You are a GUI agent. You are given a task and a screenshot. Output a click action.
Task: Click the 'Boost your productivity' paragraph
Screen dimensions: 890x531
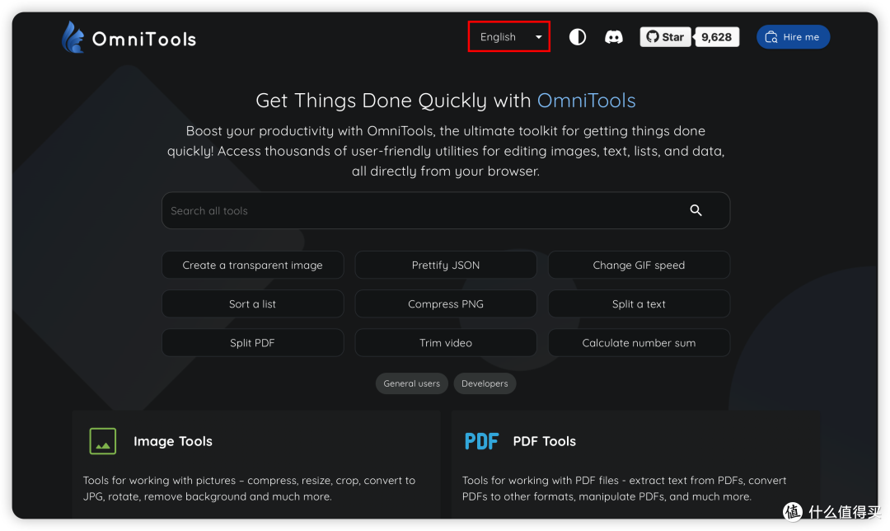[x=446, y=151]
